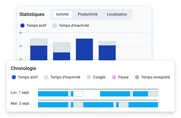Click the first bar's hatched inactive segment
The width and height of the screenshot is (181, 118).
39,42
